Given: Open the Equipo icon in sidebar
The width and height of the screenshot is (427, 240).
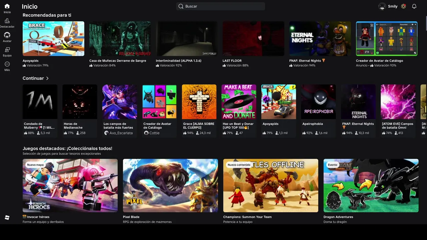Looking at the screenshot, I should click(7, 50).
